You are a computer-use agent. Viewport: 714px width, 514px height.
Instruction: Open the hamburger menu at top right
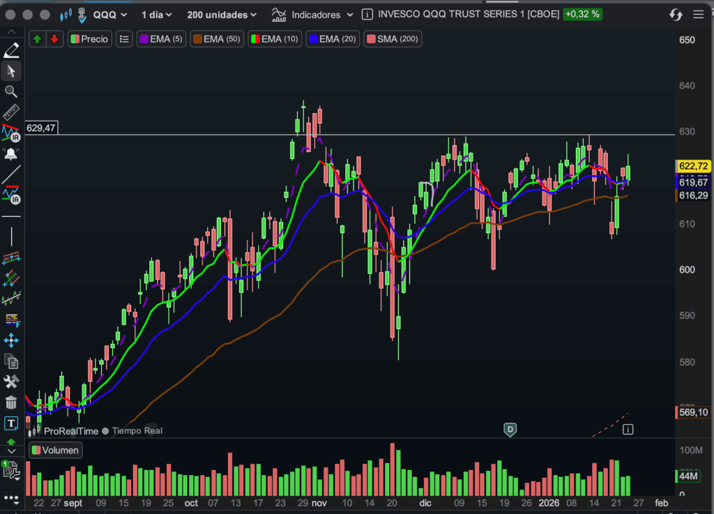coord(698,15)
